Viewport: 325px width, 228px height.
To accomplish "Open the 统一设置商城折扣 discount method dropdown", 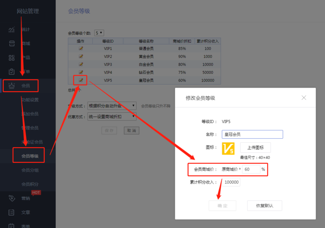I will click(112, 116).
